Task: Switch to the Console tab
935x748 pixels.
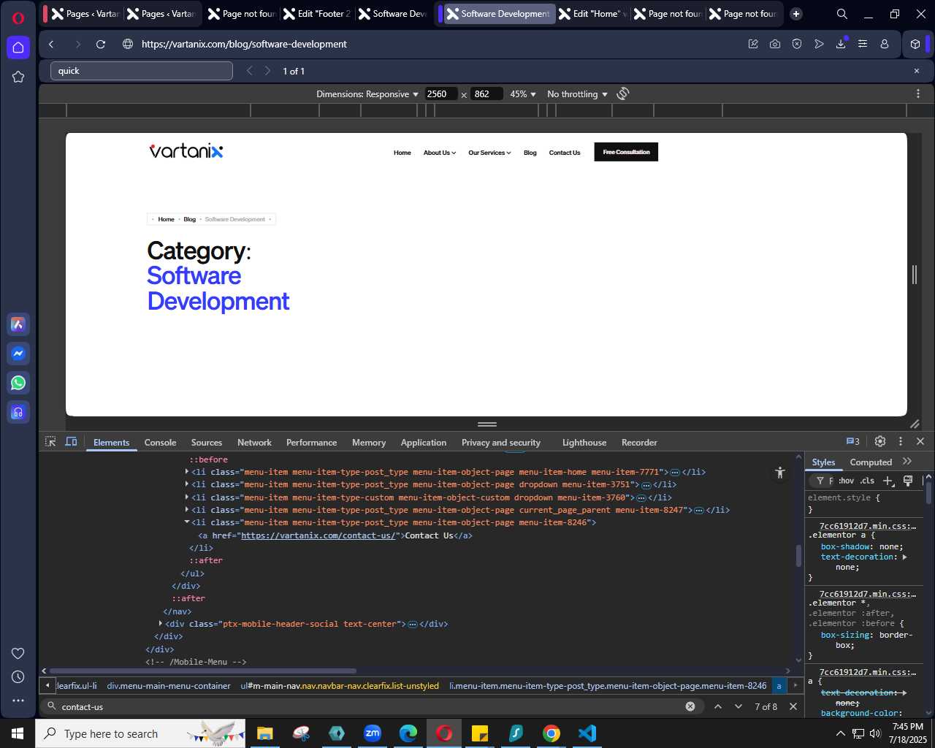Action: coord(160,442)
